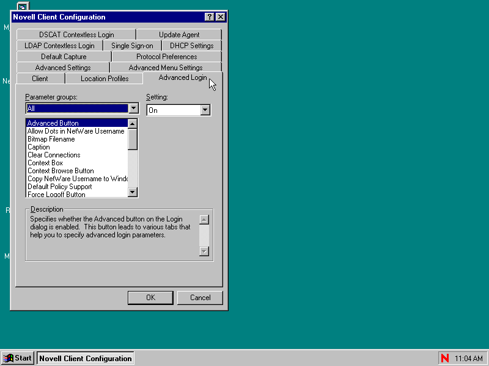Screen dimensions: 489x366
Task: Click the title bar Help question mark
Action: (209, 17)
